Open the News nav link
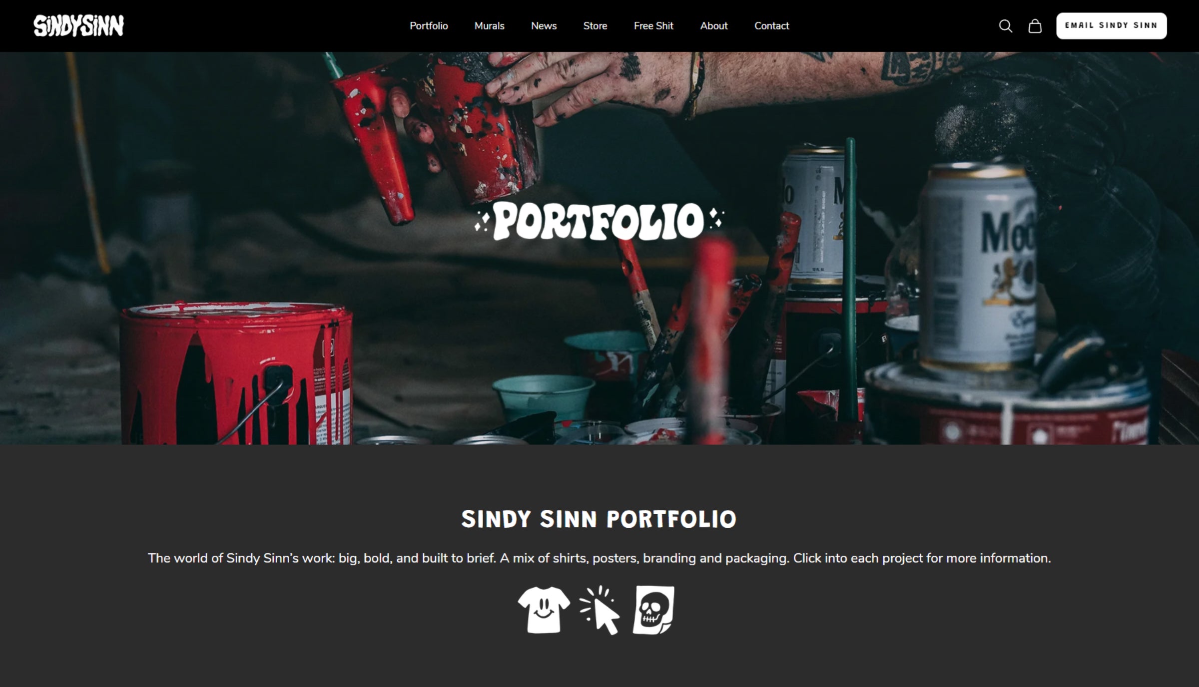The image size is (1199, 687). pos(544,26)
